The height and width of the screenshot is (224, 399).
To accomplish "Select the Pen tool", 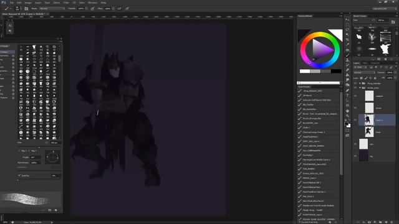I will (347, 90).
